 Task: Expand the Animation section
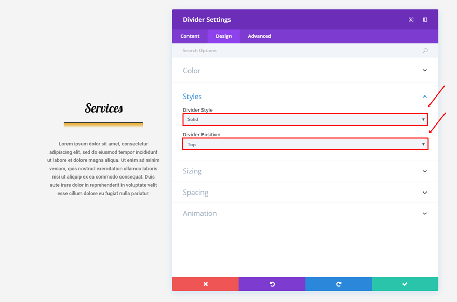(x=305, y=213)
